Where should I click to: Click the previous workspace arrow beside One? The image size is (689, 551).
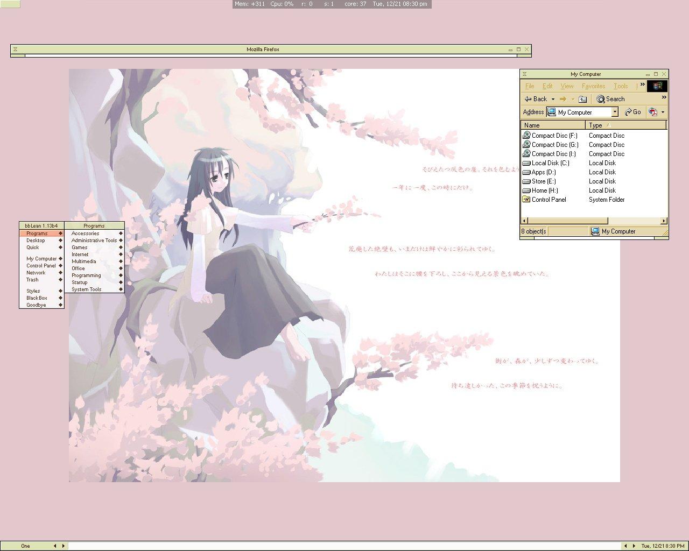[x=55, y=546]
